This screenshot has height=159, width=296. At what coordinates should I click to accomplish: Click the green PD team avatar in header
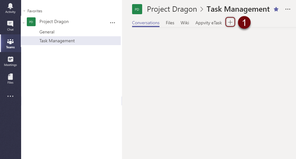[137, 9]
